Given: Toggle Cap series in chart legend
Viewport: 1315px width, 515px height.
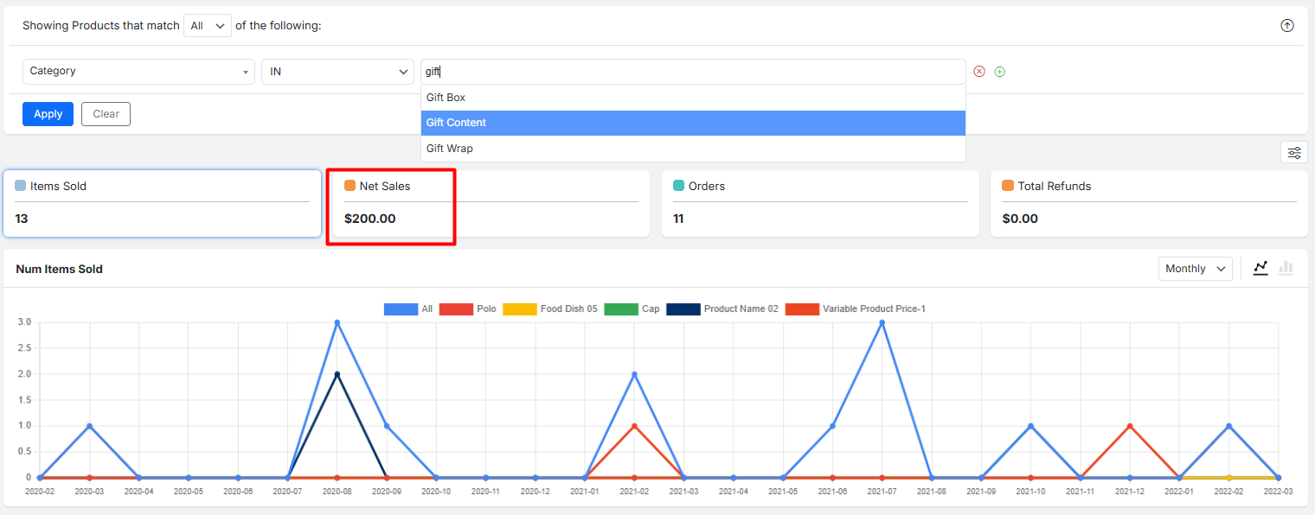Looking at the screenshot, I should (632, 308).
